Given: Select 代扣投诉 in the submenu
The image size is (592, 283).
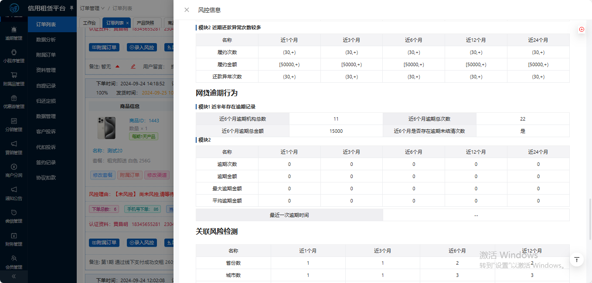Looking at the screenshot, I should click(x=46, y=147).
